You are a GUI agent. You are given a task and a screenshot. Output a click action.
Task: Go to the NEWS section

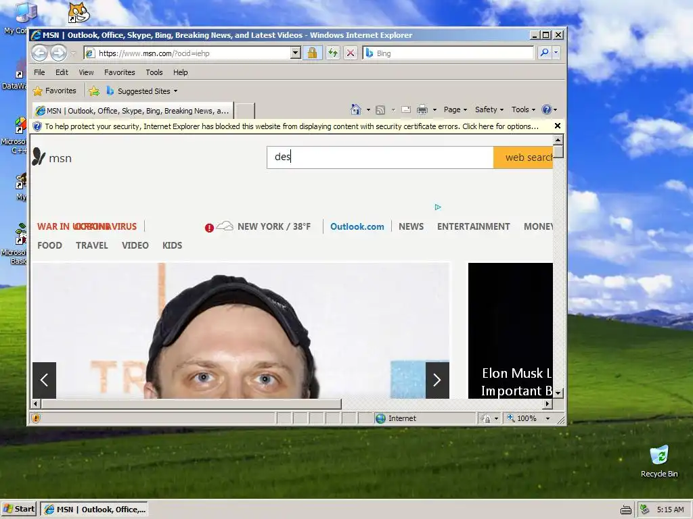[411, 227]
